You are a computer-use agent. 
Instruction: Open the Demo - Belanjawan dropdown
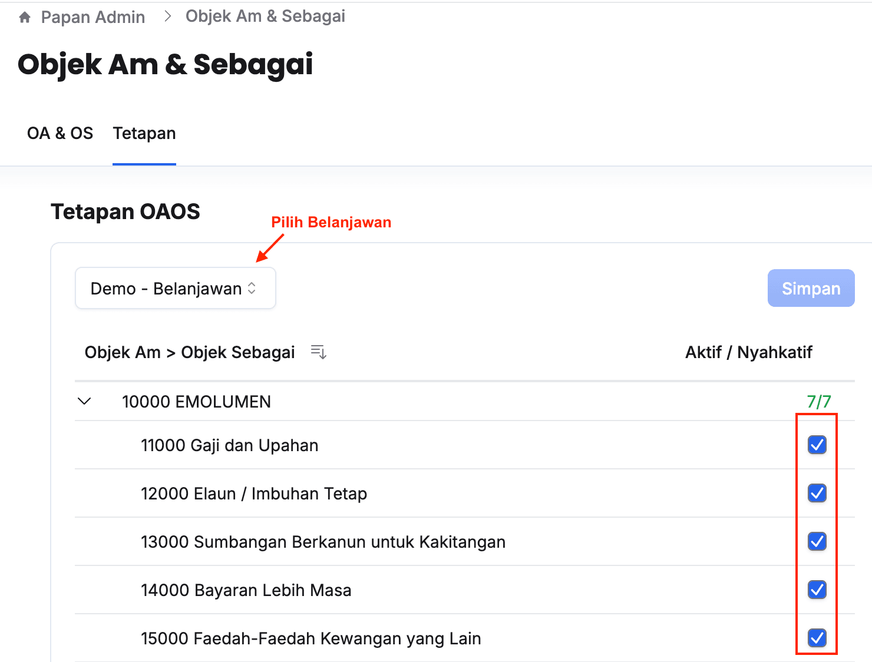pyautogui.click(x=175, y=289)
